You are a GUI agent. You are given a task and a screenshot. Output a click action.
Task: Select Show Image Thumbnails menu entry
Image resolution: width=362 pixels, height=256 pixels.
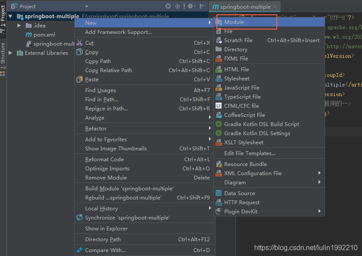pyautogui.click(x=144, y=149)
